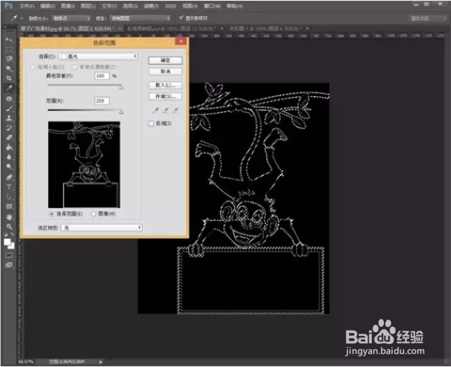
Task: Open the 编辑 menu
Action: [48, 6]
